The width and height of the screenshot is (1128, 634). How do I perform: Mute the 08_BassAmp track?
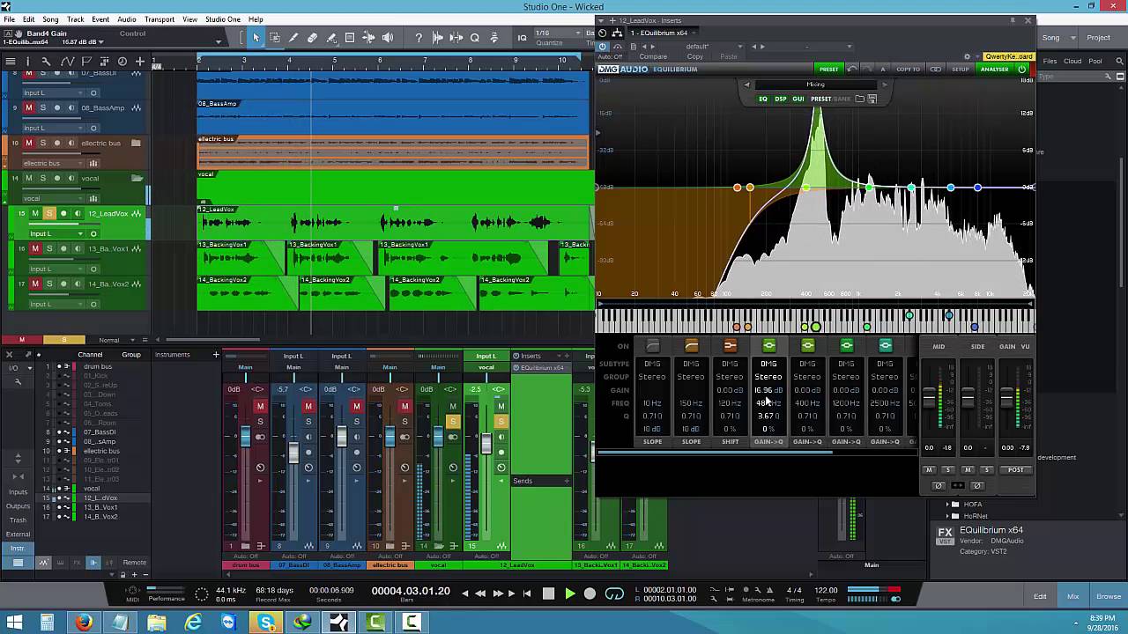[28, 107]
